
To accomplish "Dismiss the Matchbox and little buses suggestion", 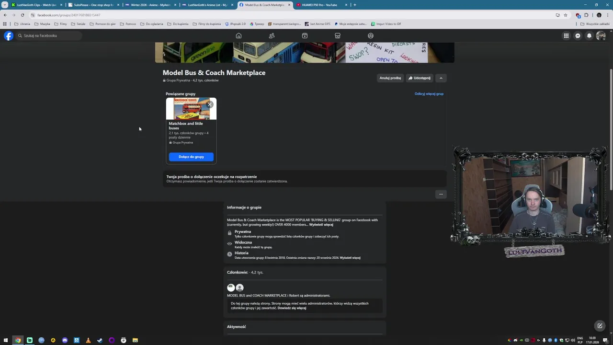I will [210, 104].
